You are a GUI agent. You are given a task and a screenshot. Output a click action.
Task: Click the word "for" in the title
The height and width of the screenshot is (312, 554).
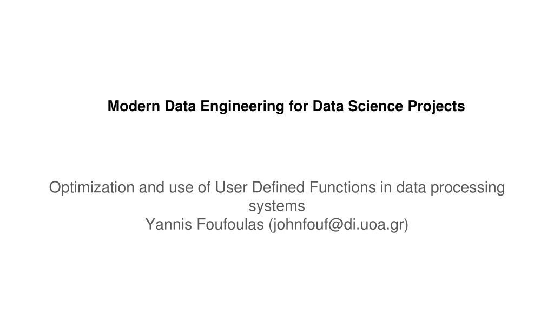click(298, 106)
